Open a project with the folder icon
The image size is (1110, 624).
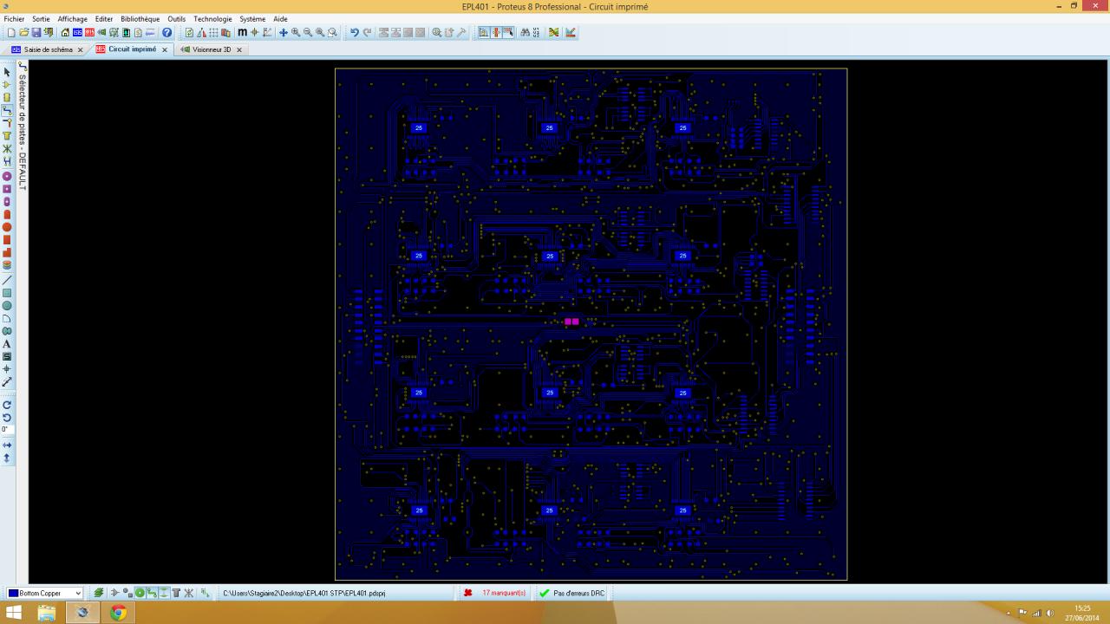[23, 33]
